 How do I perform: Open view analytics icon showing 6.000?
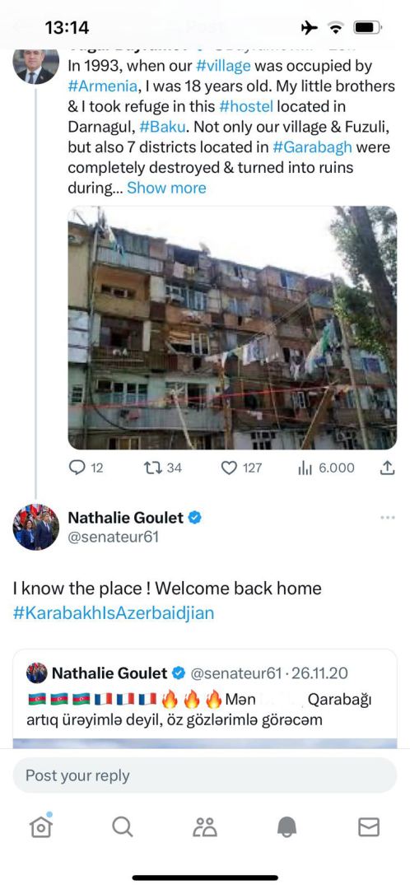click(x=305, y=468)
